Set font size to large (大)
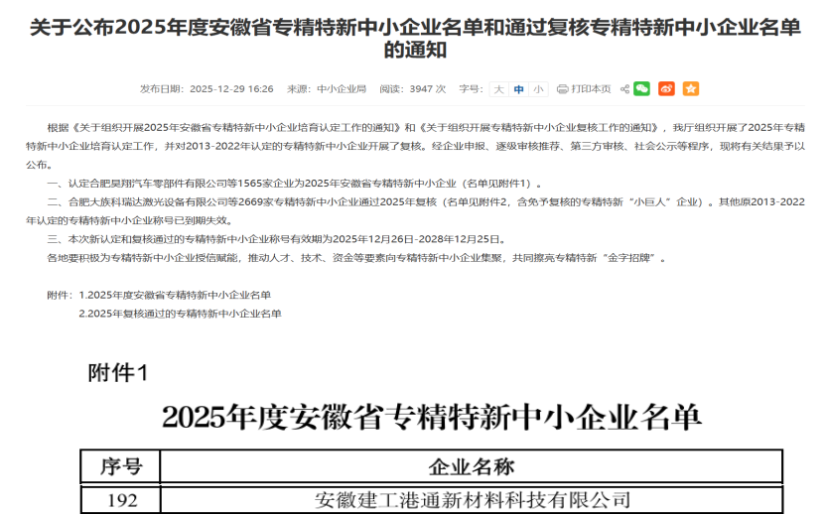Image resolution: width=826 pixels, height=514 pixels. coord(499,88)
